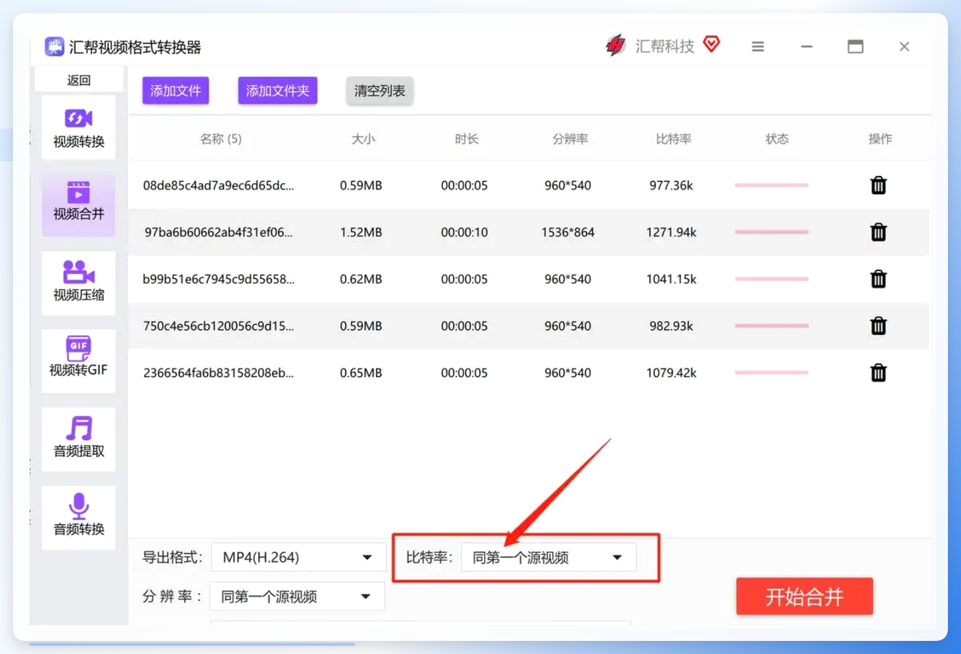Click progress bar of 97ba6b60662ab4f31ef06 row
The height and width of the screenshot is (654, 961).
(x=771, y=232)
